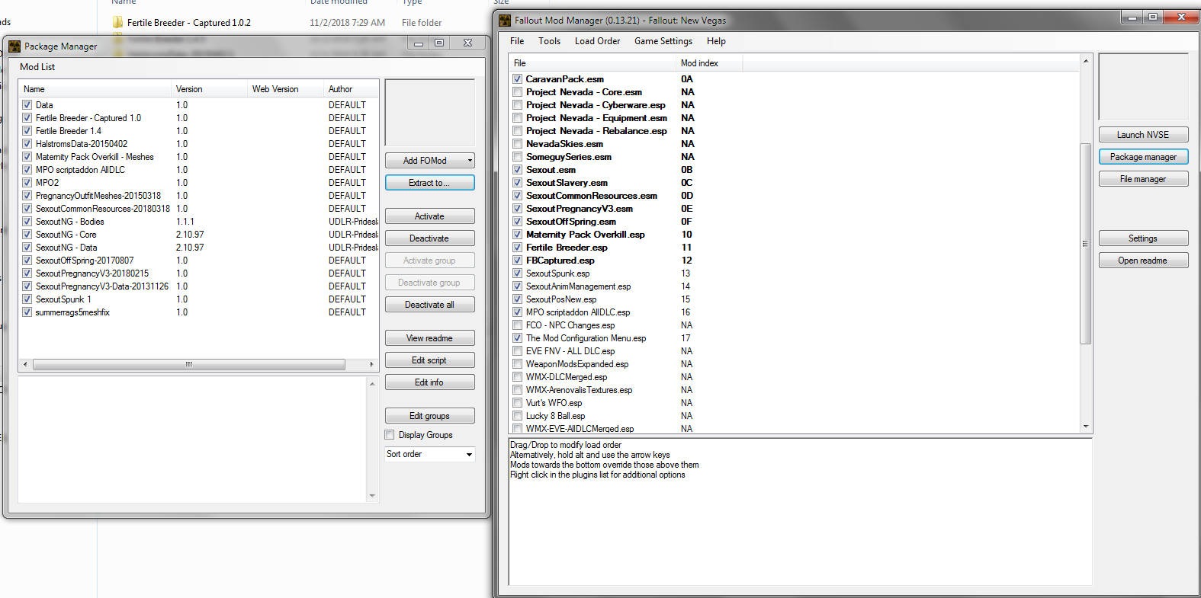1201x598 pixels.
Task: Click the Mod index column header
Action: [709, 63]
